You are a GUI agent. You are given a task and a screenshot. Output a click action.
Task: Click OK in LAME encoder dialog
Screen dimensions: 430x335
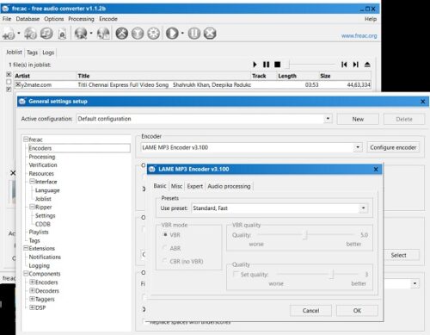tap(357, 310)
